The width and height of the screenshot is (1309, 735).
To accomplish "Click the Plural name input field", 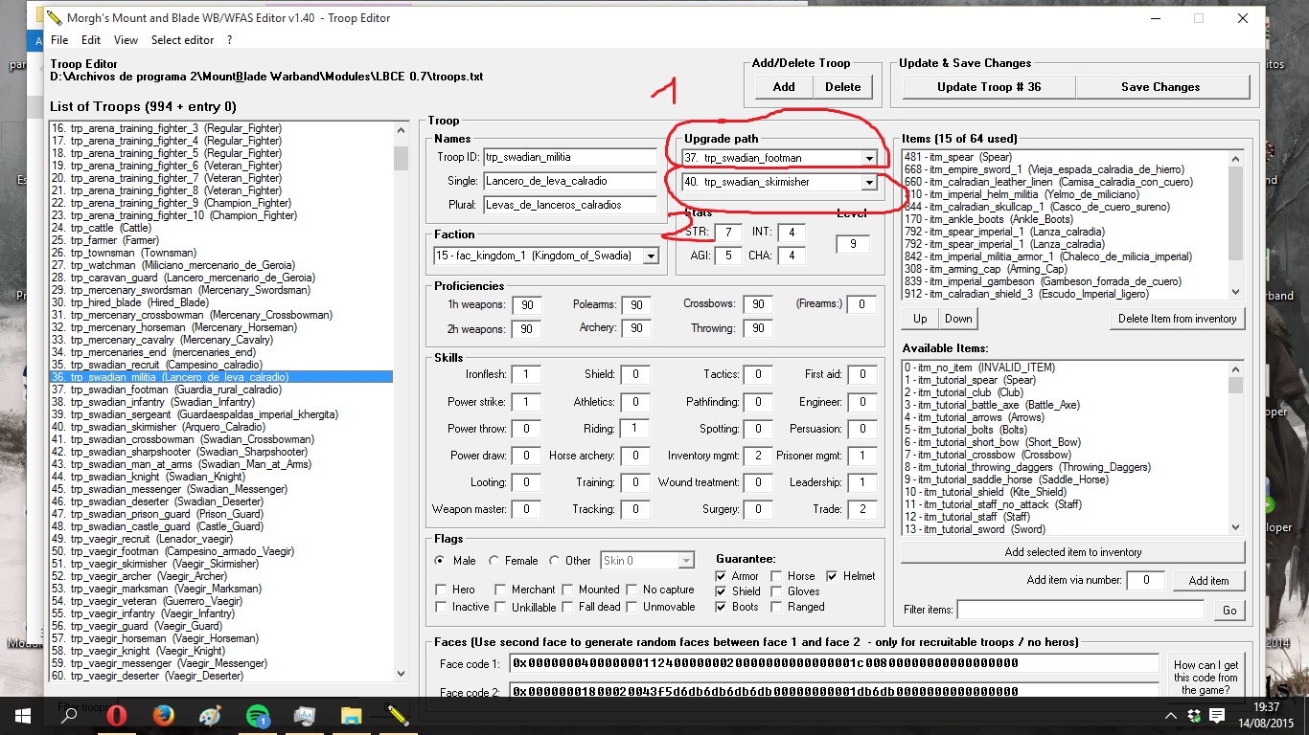I will pyautogui.click(x=570, y=205).
